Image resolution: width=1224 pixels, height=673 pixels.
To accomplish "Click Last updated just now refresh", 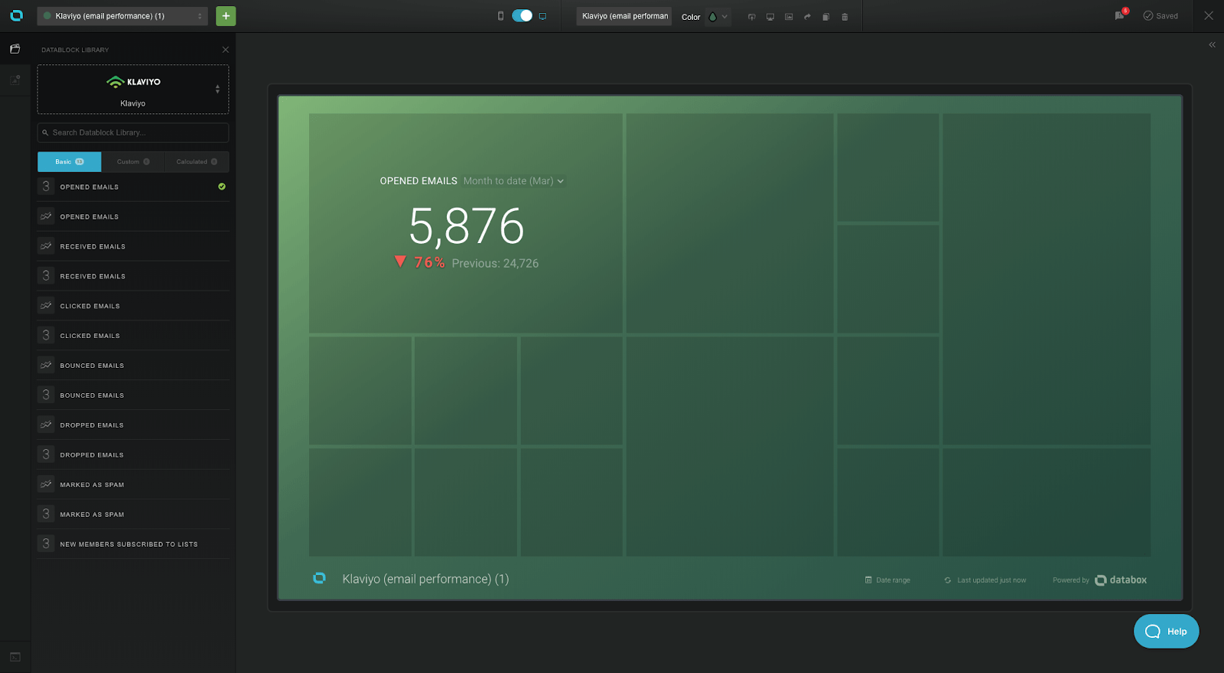I will (985, 580).
